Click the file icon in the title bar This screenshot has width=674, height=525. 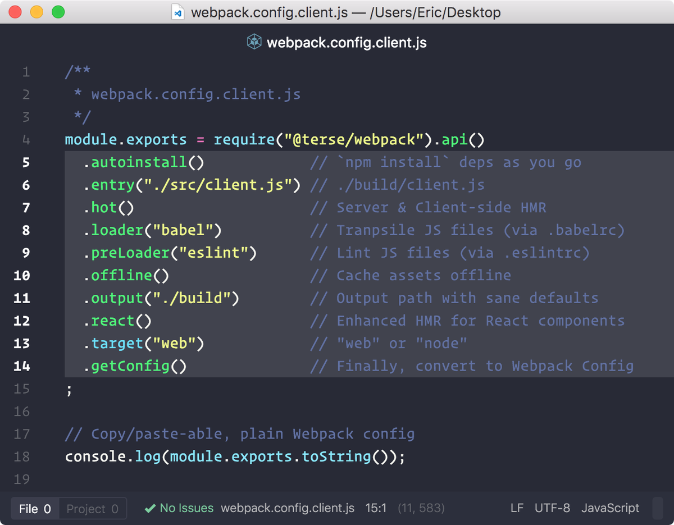coord(178,12)
